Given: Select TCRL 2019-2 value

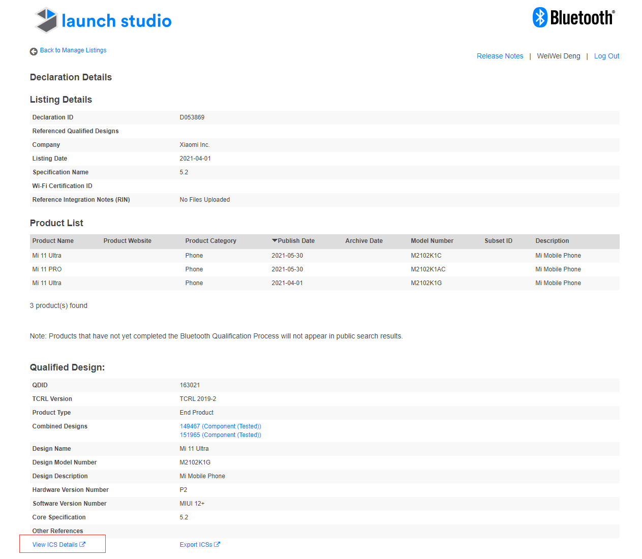Looking at the screenshot, I should point(198,399).
